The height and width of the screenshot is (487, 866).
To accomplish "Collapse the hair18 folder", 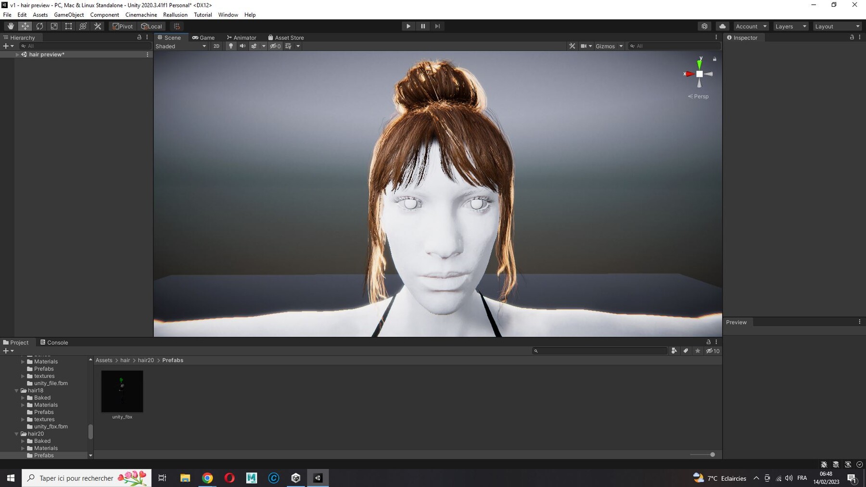I will (16, 390).
